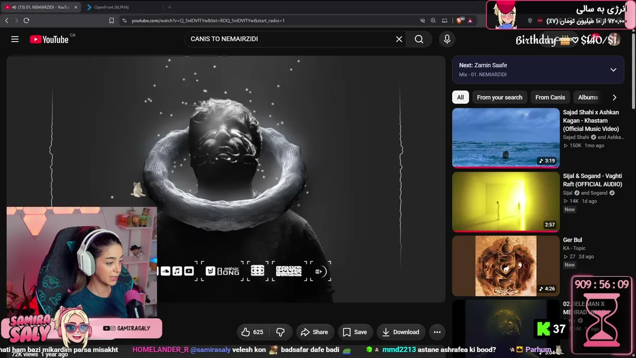Select the Albums filter chip
Screen dimensions: 636x358
coord(588,97)
